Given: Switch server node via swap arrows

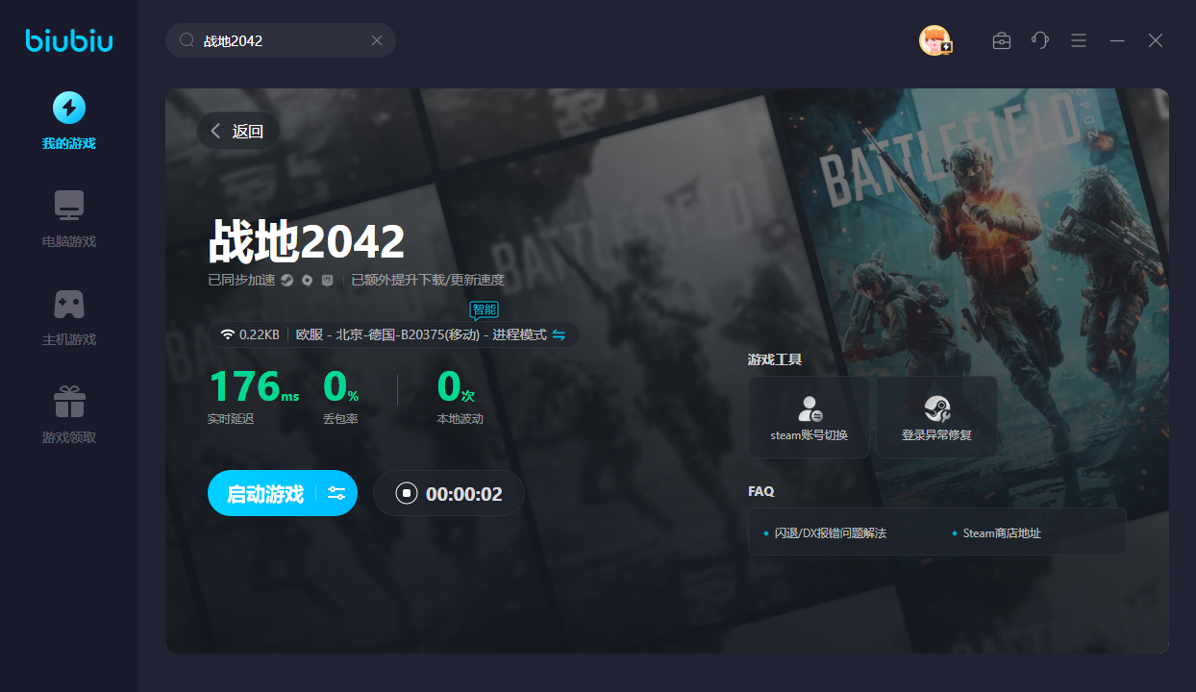Looking at the screenshot, I should point(559,334).
